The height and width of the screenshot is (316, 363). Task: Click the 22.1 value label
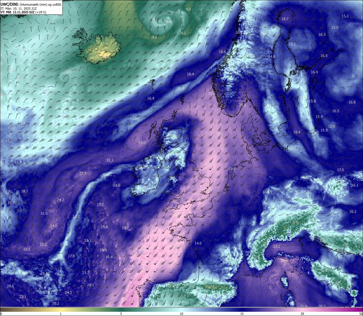(23, 297)
